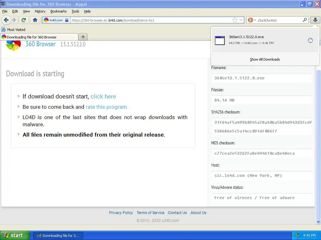Click the version number 13.1.5122.0
Viewport: 321px width, 240px height.
pos(73,44)
